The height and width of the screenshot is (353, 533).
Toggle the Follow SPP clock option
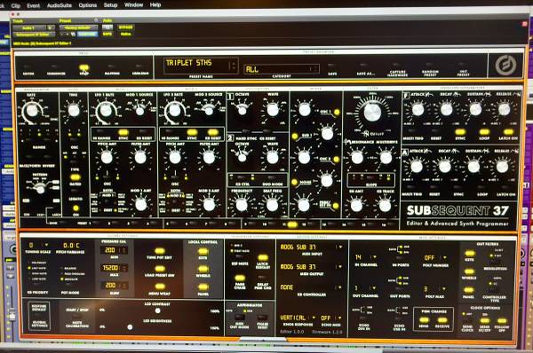click(x=502, y=321)
